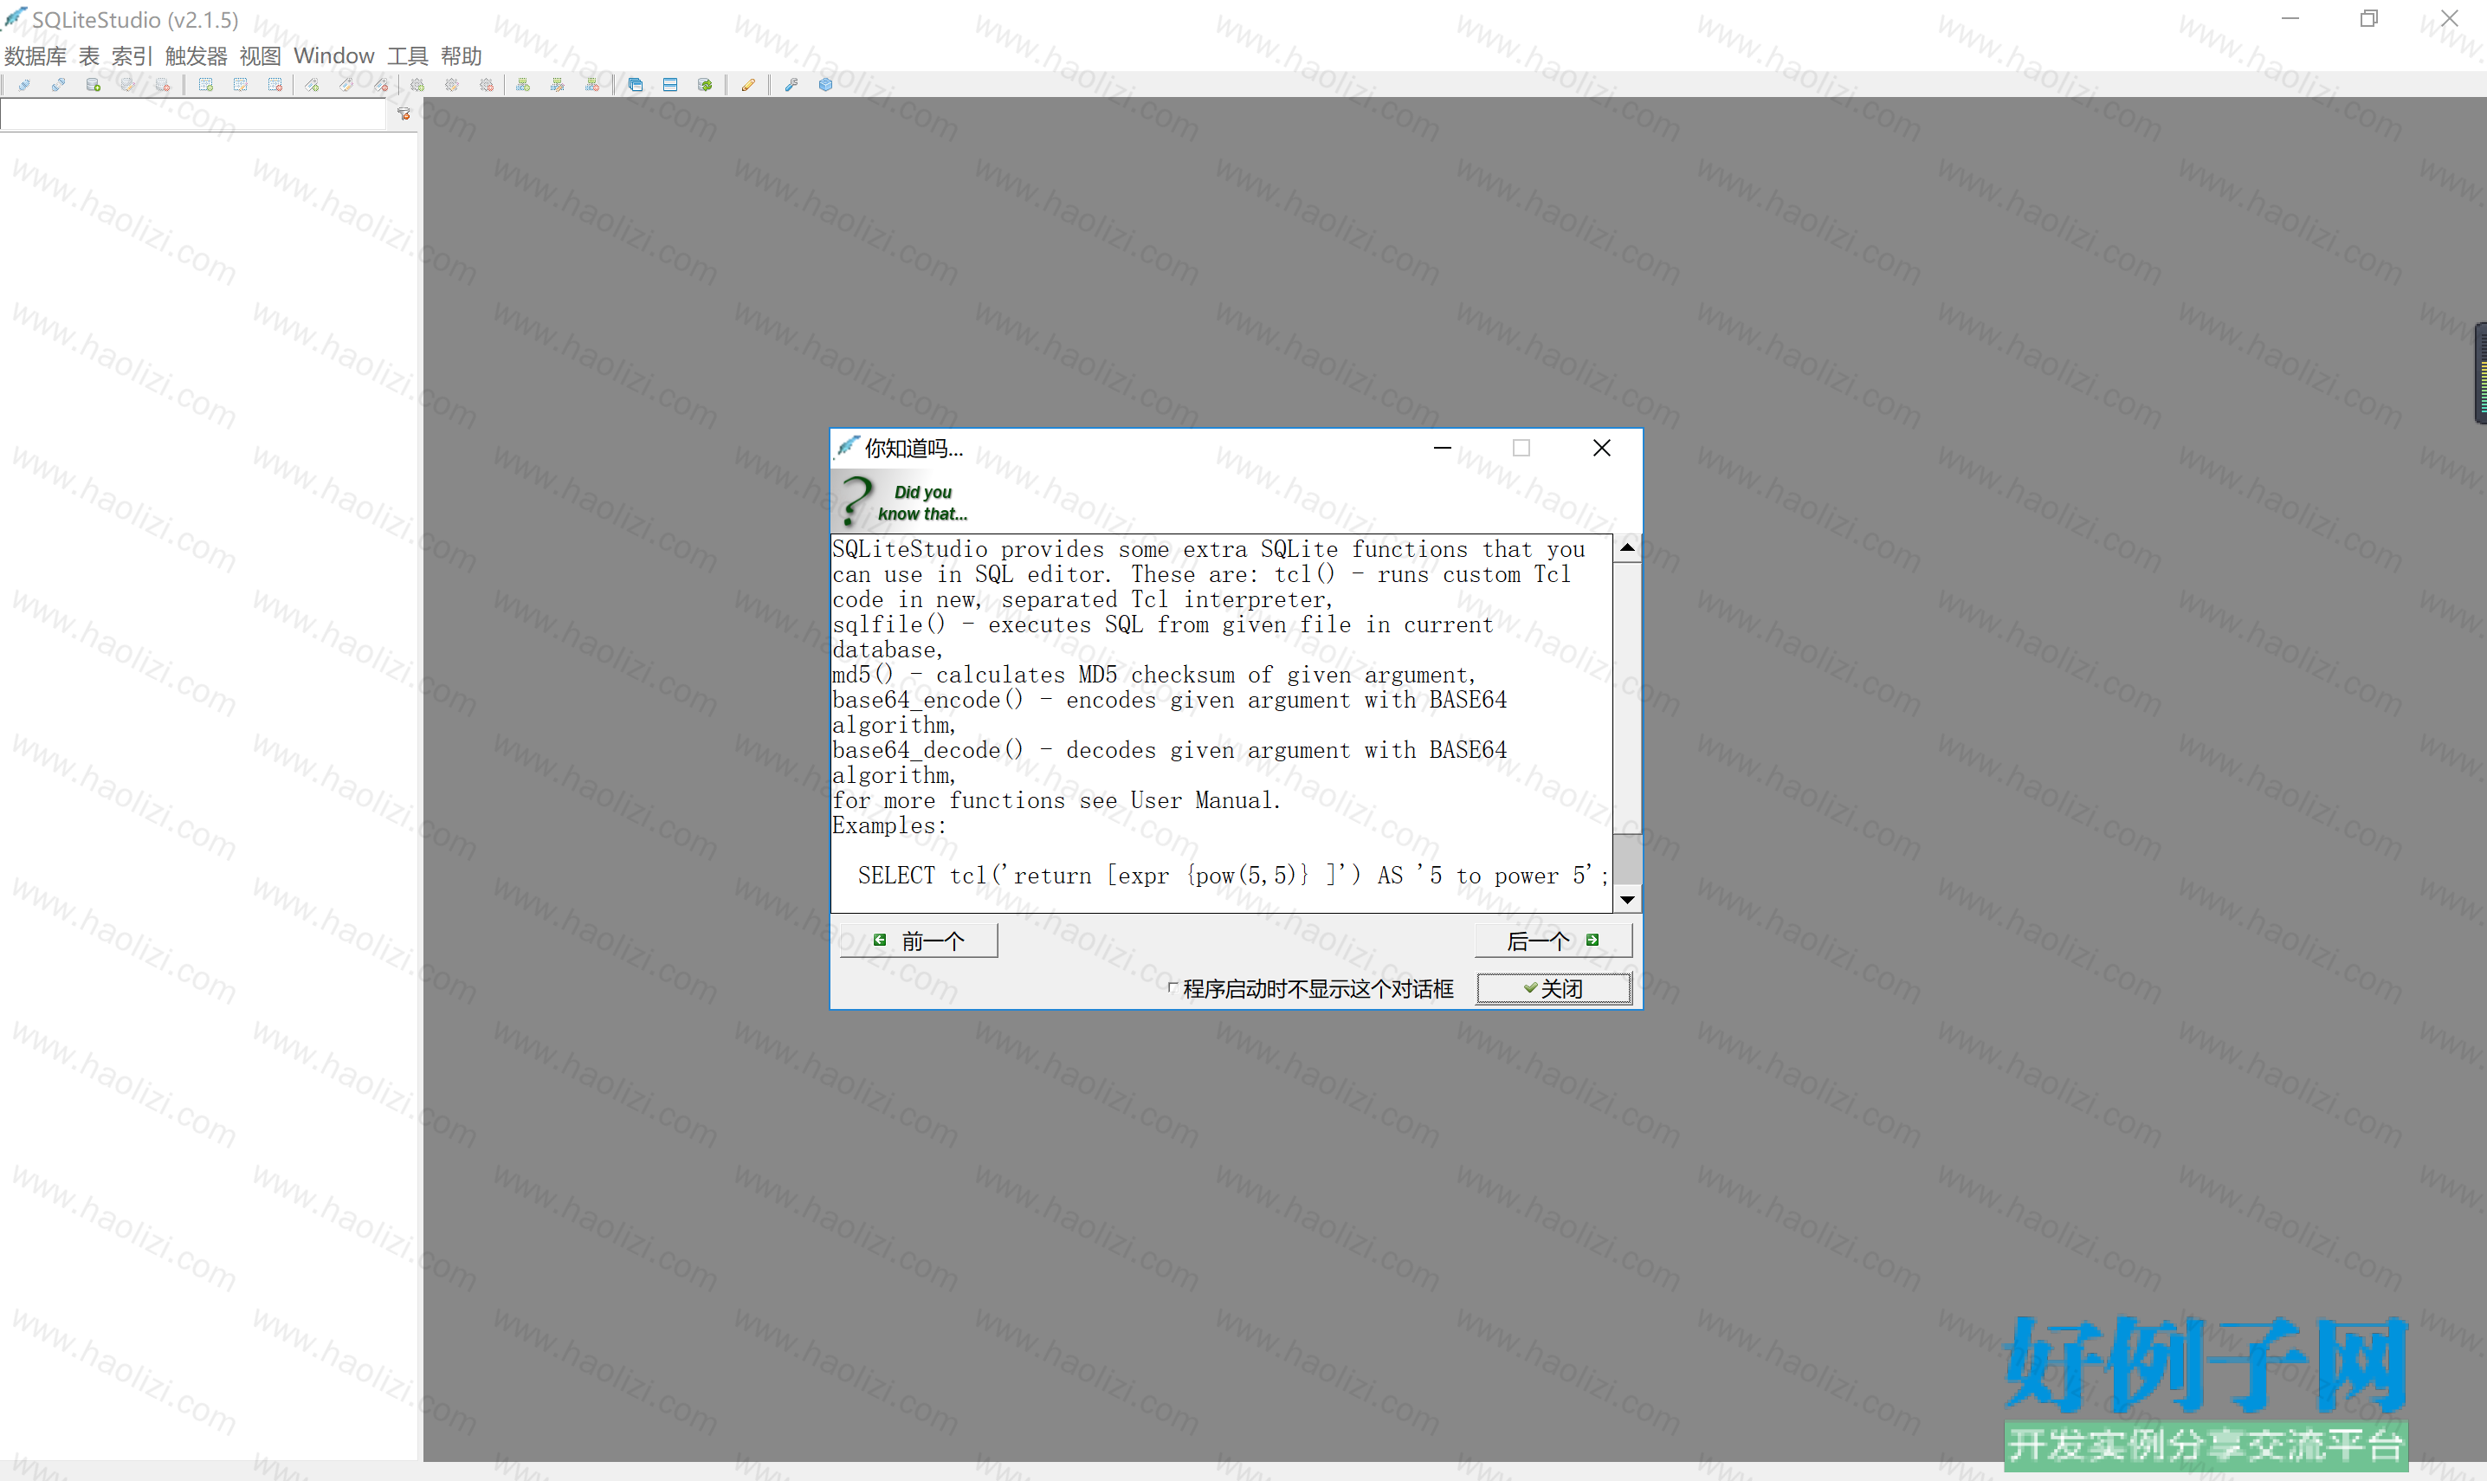Click scroll down arrow in tip text

tap(1627, 899)
